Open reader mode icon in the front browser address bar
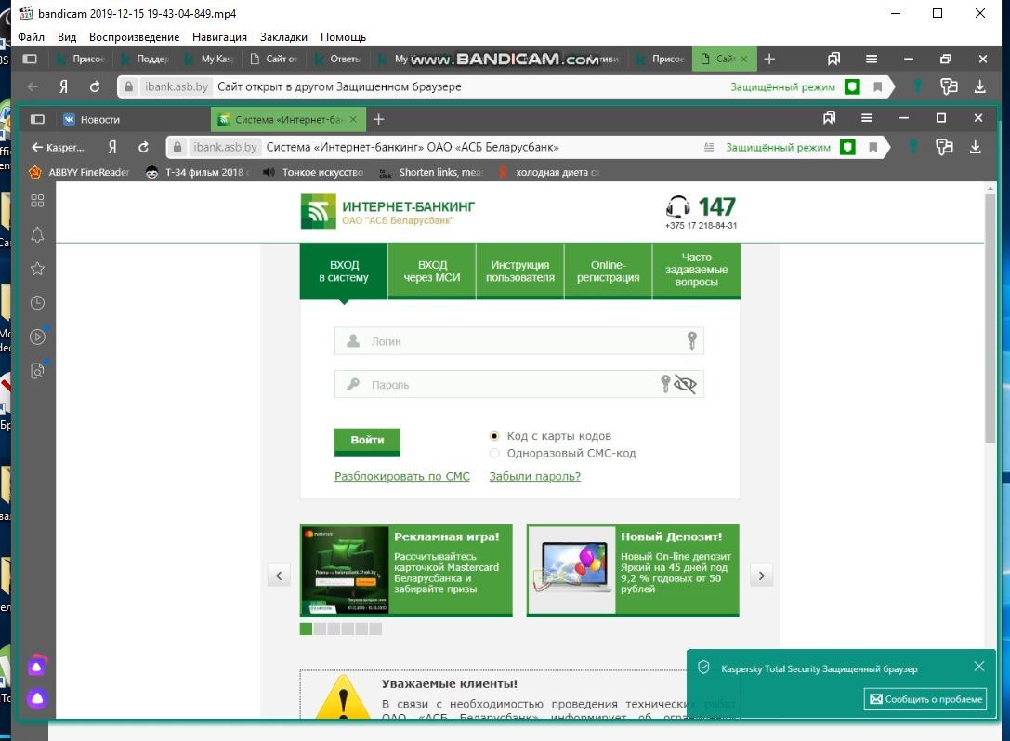 pyautogui.click(x=709, y=148)
